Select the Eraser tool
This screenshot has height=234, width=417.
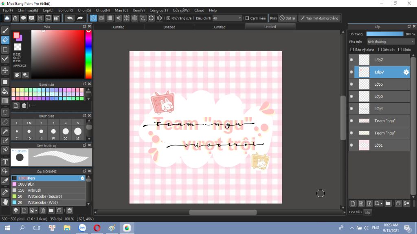(x=5, y=40)
